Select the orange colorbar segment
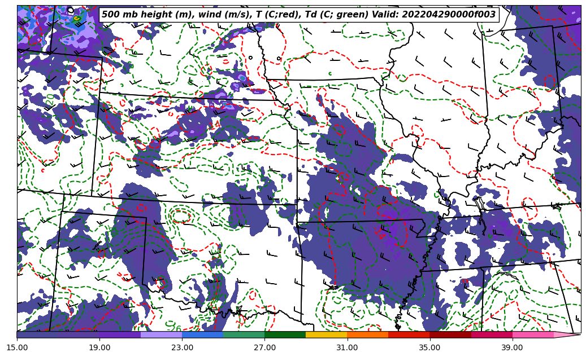The width and height of the screenshot is (586, 357). pos(367,334)
